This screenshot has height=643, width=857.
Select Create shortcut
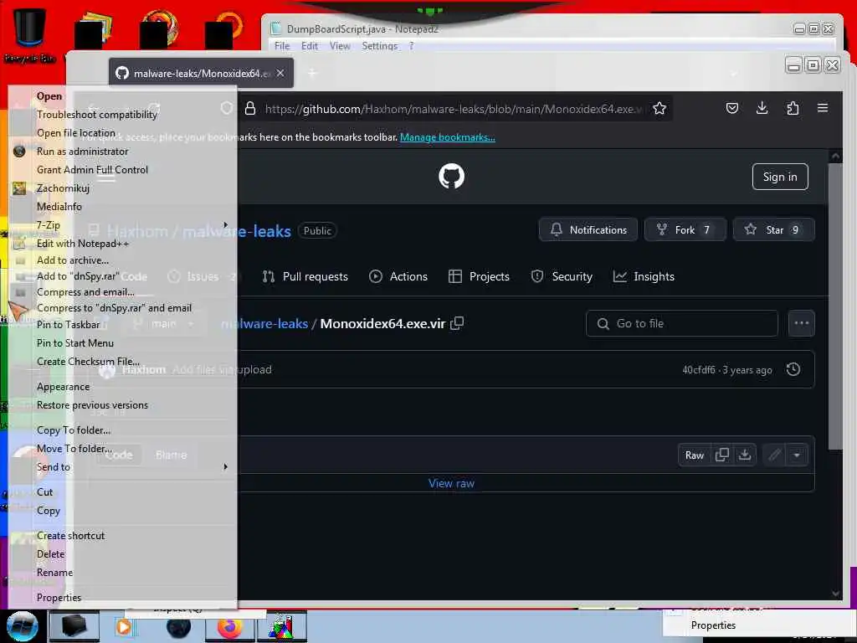tap(122, 536)
